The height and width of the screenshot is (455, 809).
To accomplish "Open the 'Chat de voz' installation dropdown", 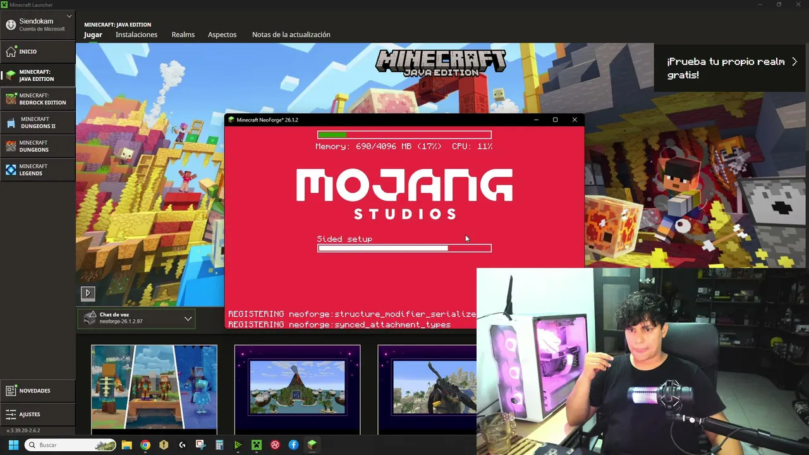I will 137,318.
